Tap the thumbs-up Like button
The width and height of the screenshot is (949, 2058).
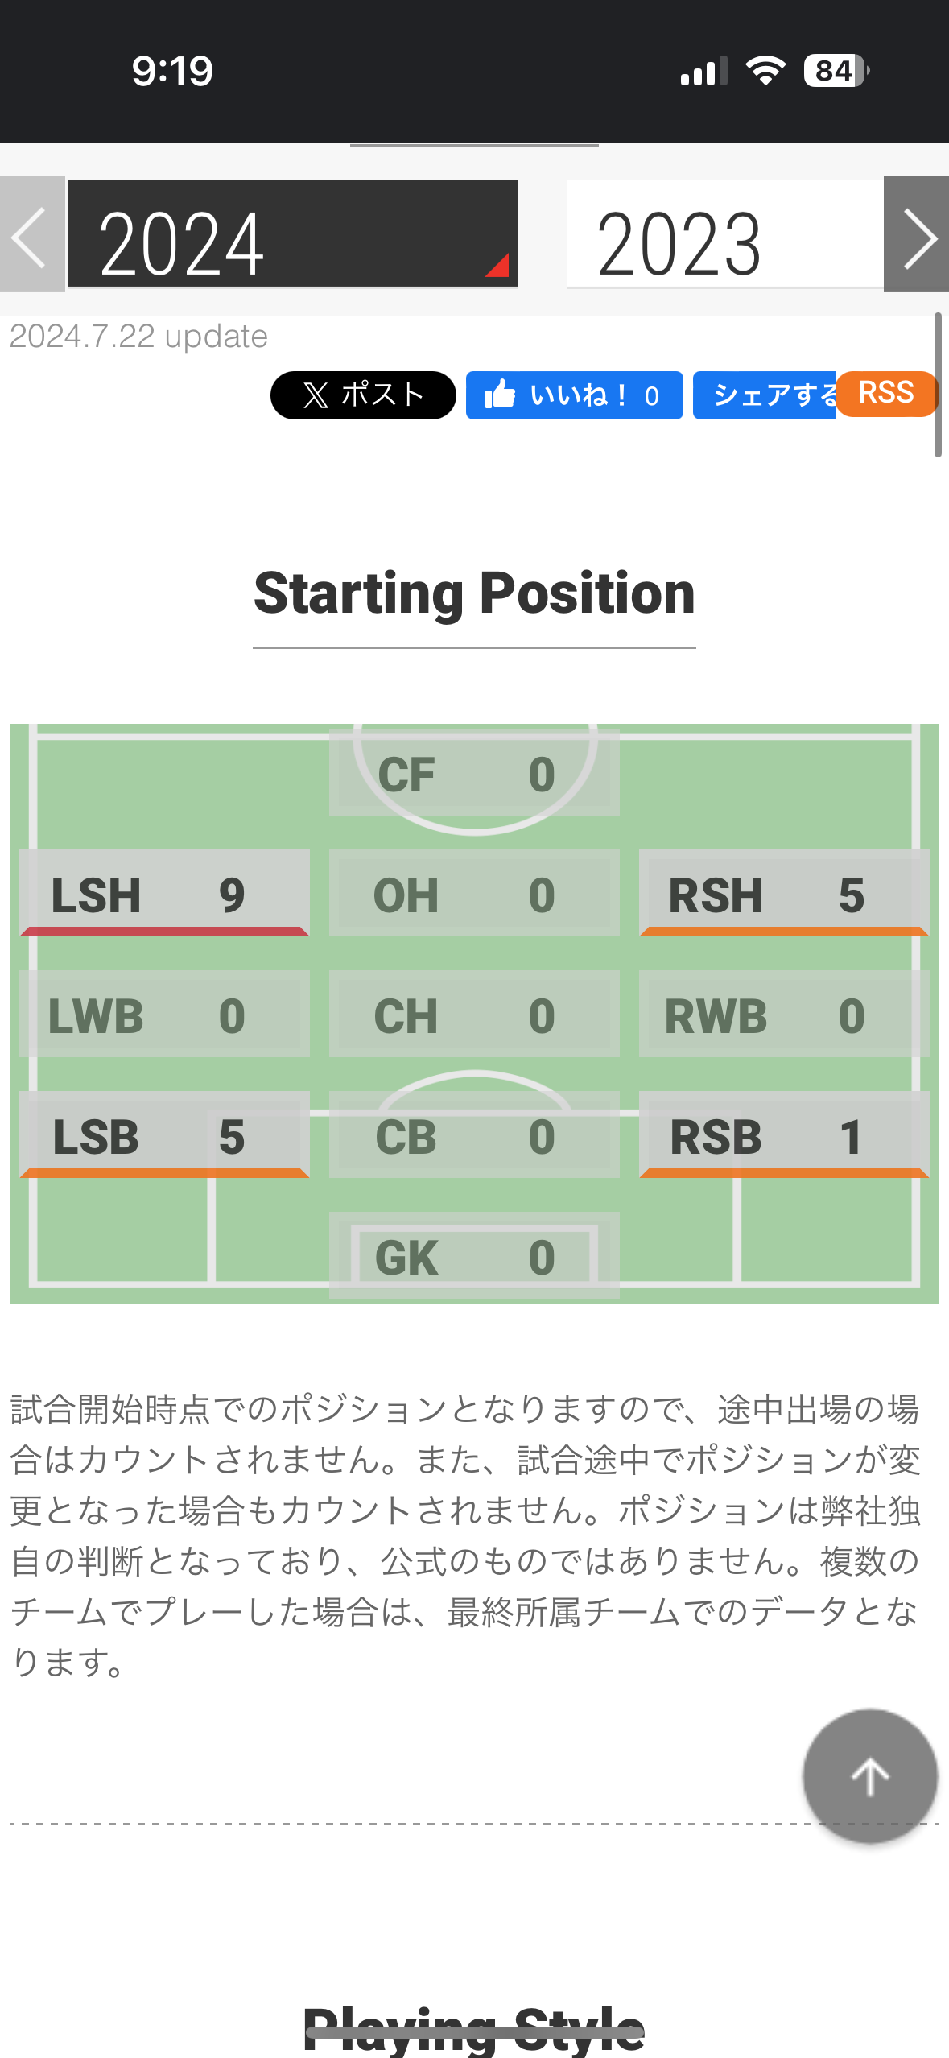pos(574,395)
